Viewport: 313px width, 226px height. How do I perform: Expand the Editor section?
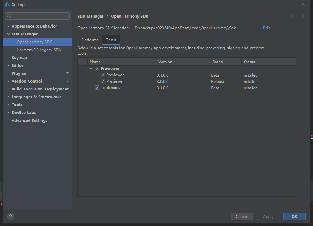[x=8, y=65]
